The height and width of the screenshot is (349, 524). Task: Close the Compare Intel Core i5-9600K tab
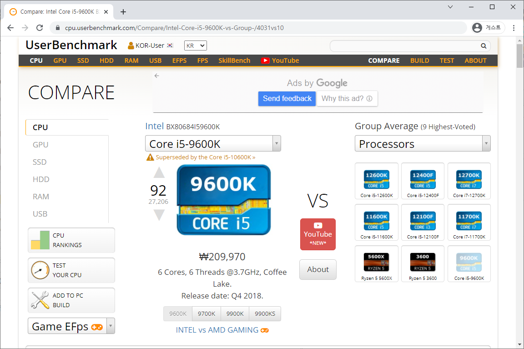[x=106, y=12]
